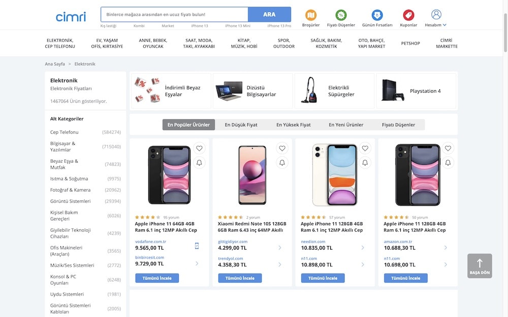Open the Broşürler icon
This screenshot has height=317, width=508.
[311, 16]
